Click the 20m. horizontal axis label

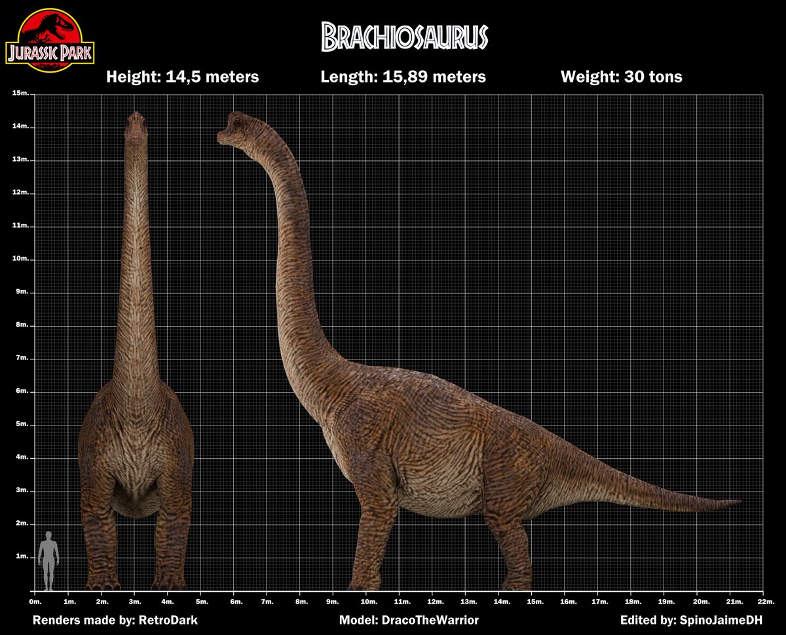[702, 601]
